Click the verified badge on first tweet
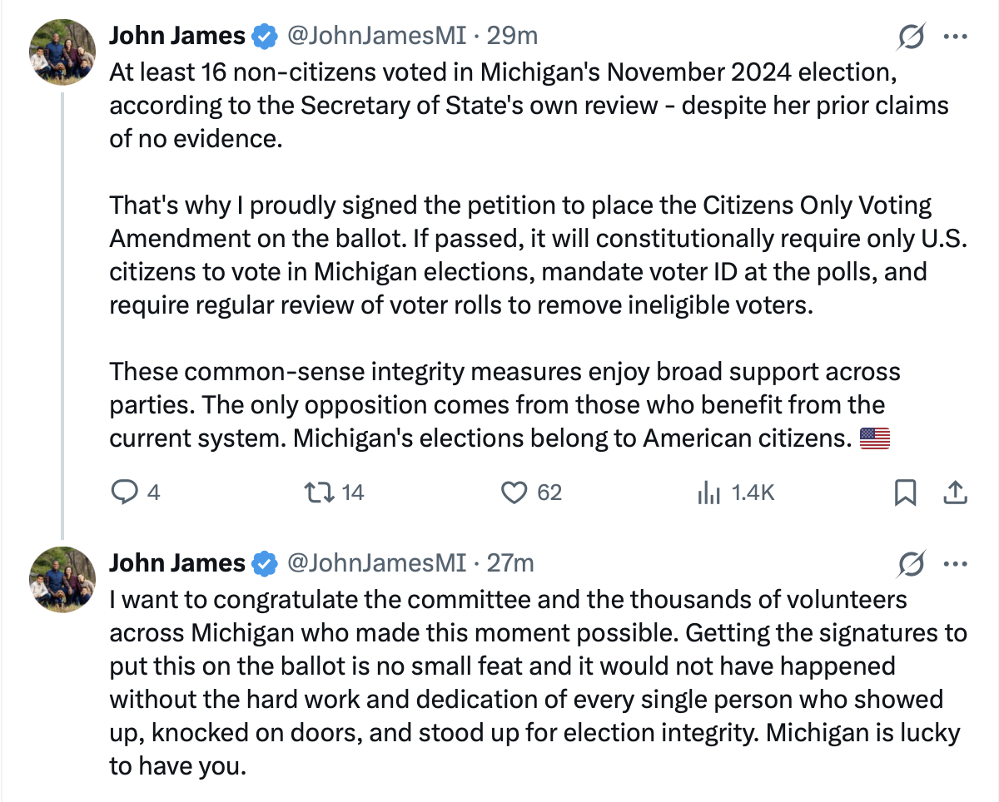999x802 pixels. click(x=265, y=37)
